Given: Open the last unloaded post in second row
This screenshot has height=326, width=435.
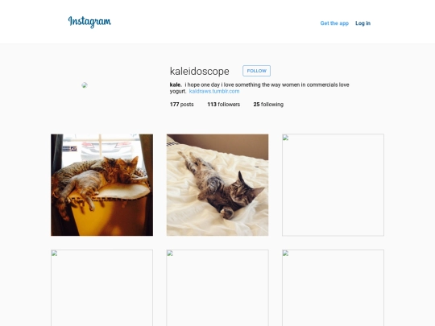Looking at the screenshot, I should point(333,287).
